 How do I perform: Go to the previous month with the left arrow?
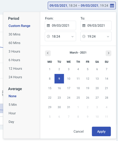[48, 53]
